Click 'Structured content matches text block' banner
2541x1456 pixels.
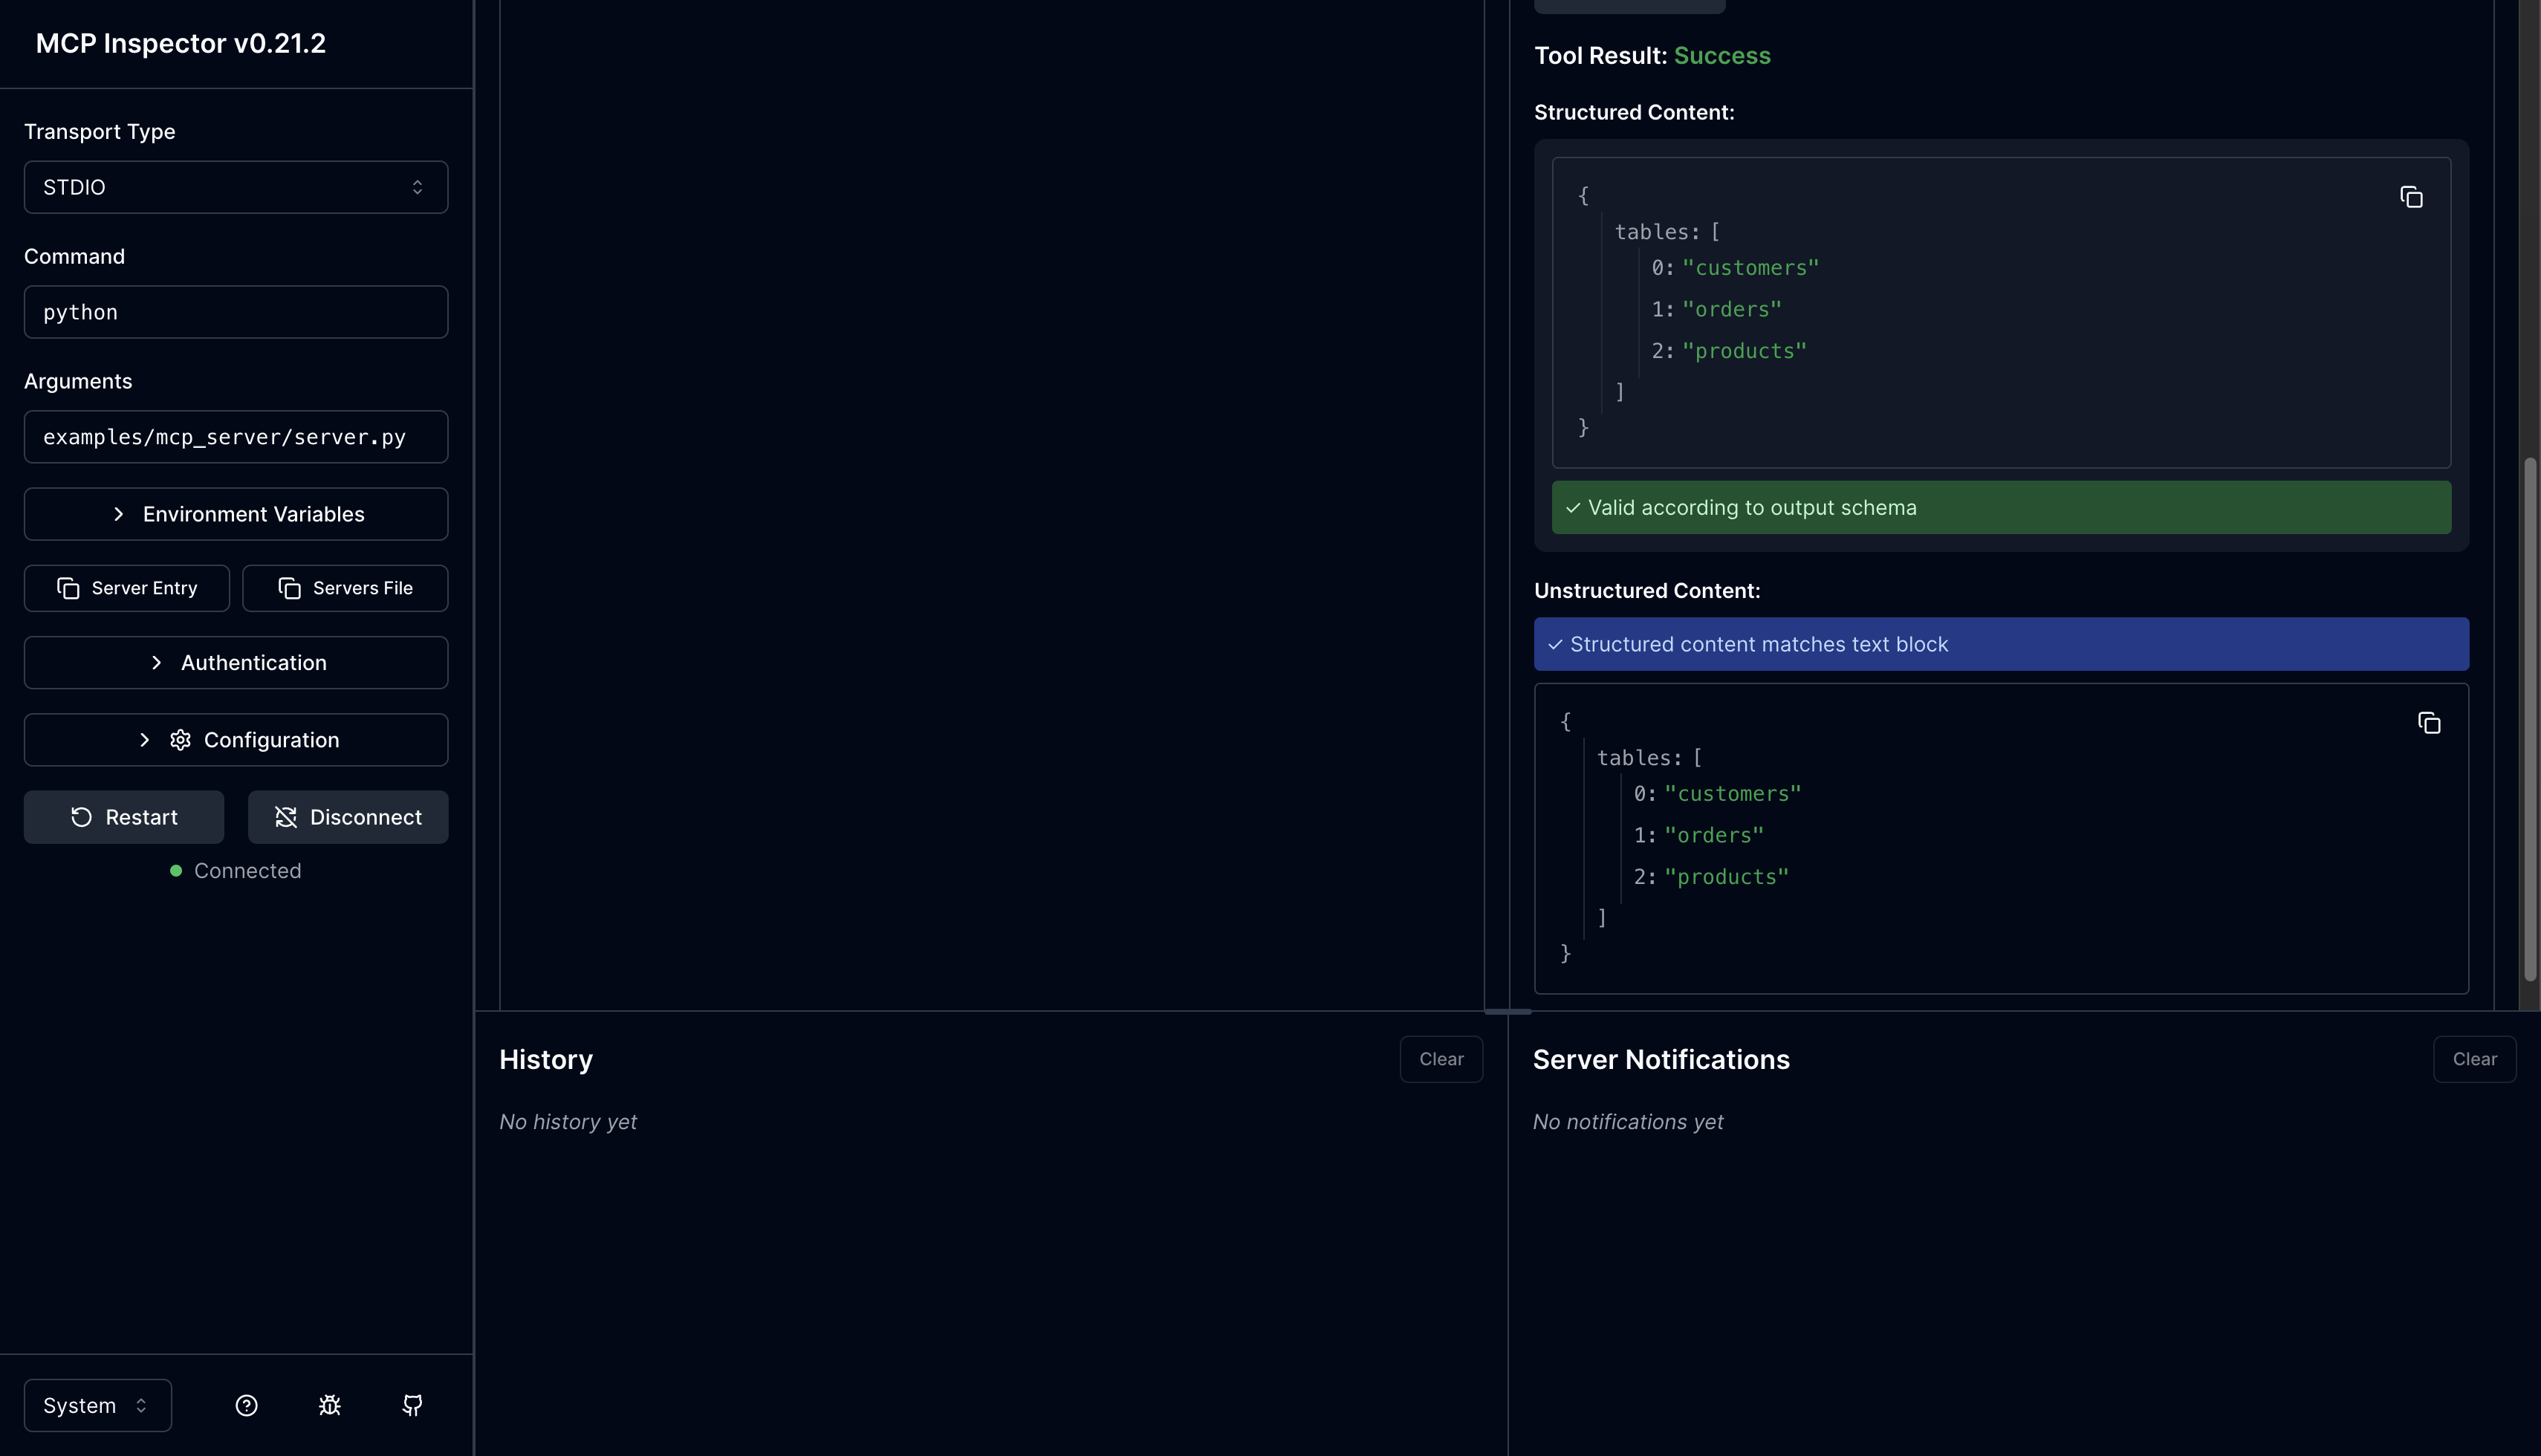(2001, 644)
